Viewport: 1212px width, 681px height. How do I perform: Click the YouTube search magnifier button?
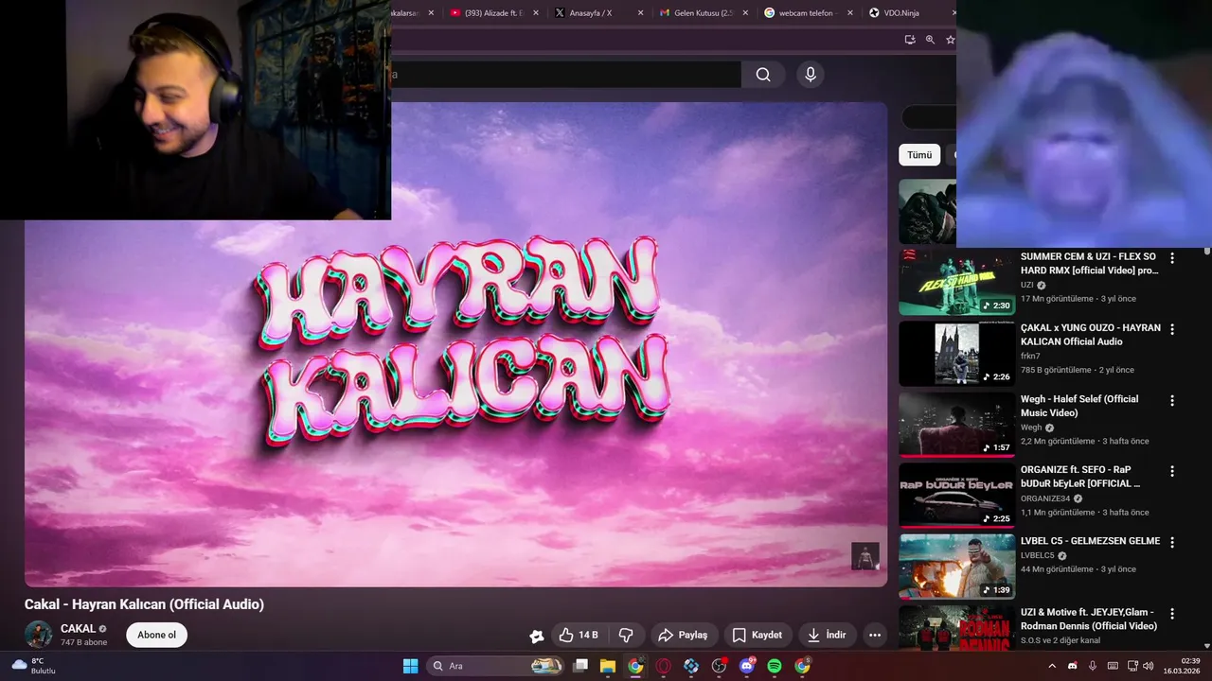coord(763,75)
